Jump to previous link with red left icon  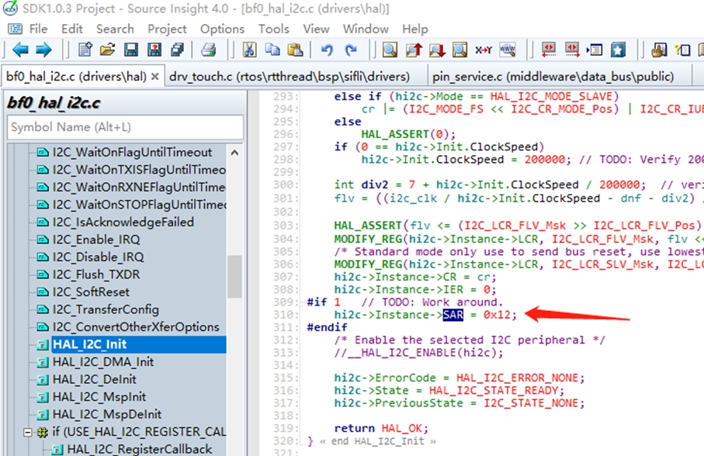click(548, 50)
